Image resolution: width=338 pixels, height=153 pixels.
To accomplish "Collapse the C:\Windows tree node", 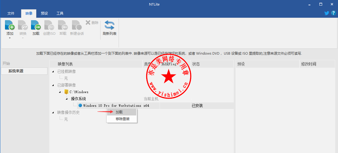I will 60,92.
